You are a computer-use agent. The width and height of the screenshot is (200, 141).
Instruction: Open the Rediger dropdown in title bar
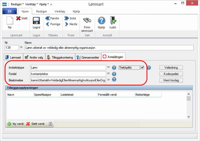[17, 4]
